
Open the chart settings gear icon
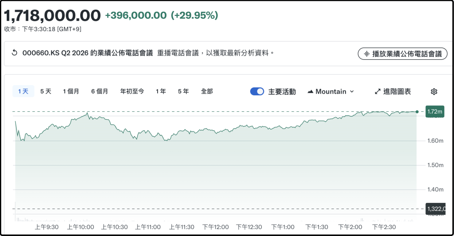pos(434,92)
